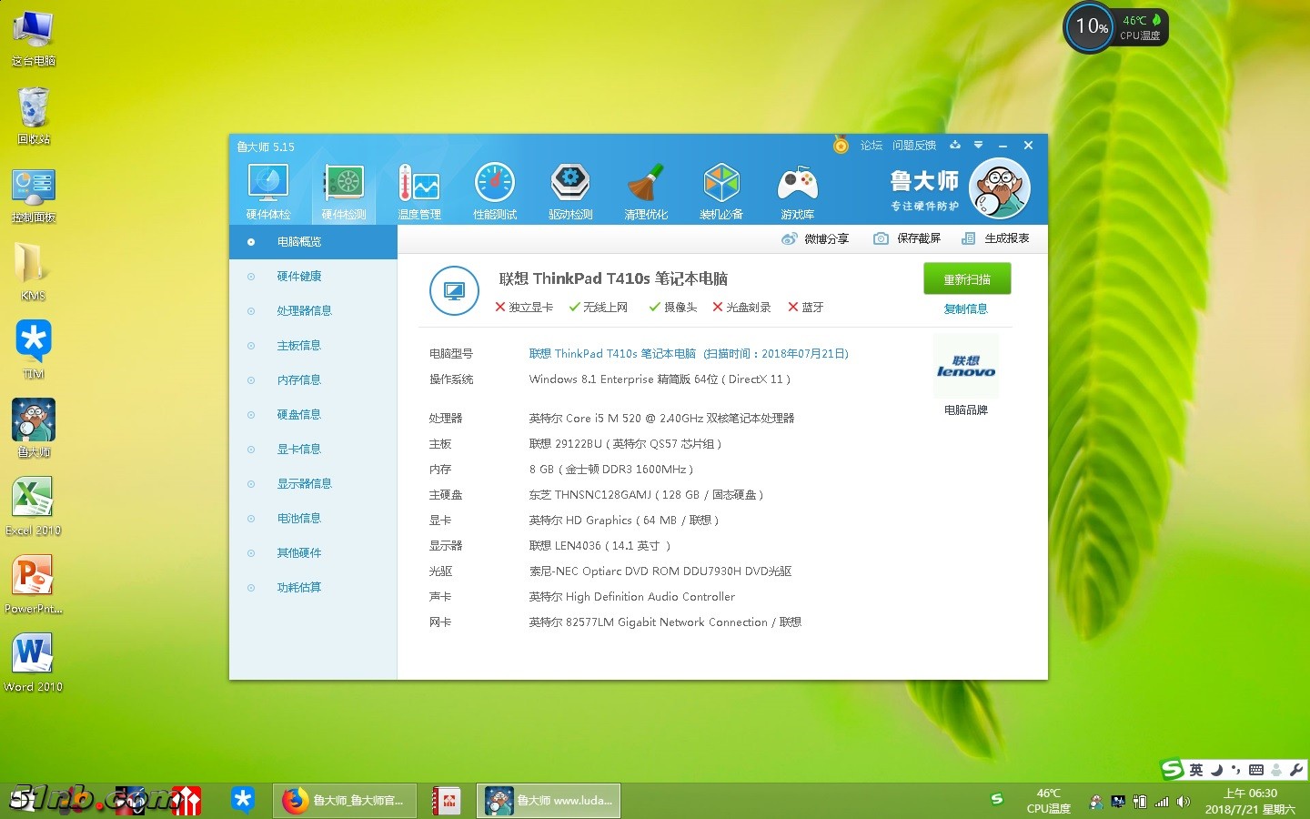Click the green 重新扫描 rescan button
Viewport: 1310px width, 819px height.
tap(966, 278)
